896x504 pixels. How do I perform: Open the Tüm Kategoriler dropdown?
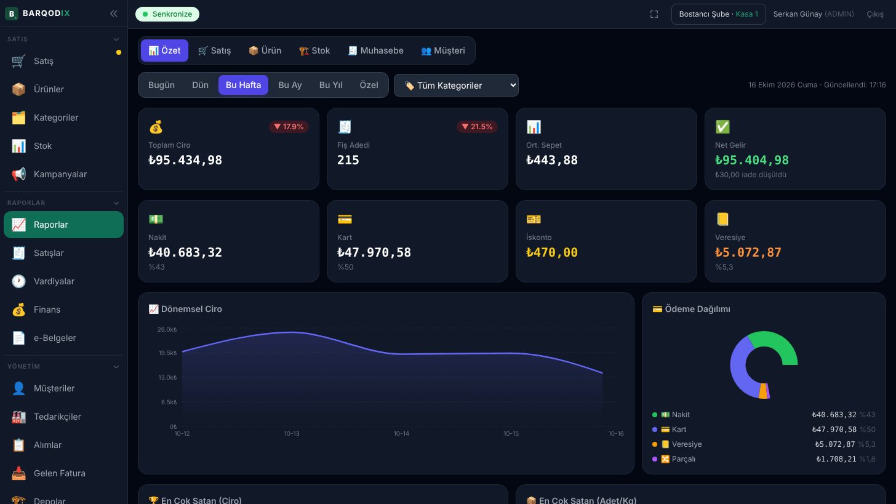coord(456,86)
